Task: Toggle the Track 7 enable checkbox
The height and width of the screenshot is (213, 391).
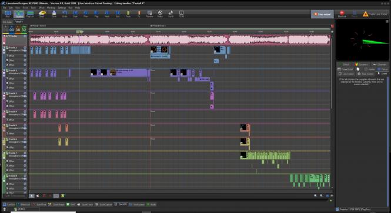Action: (x=7, y=153)
